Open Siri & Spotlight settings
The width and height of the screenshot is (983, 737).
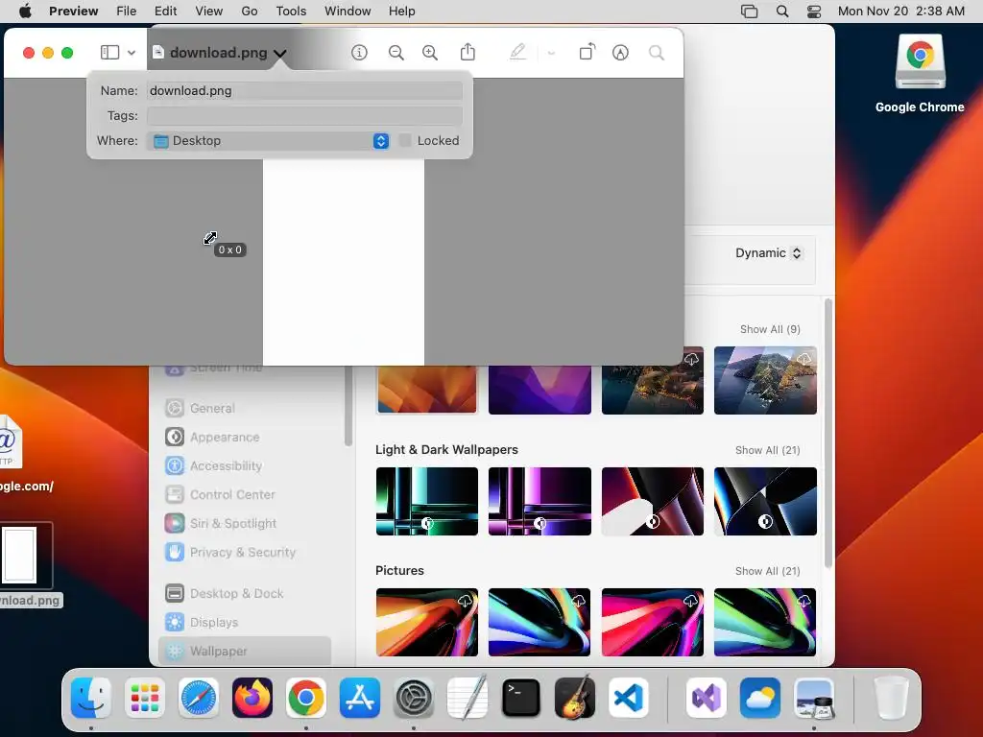click(x=246, y=523)
